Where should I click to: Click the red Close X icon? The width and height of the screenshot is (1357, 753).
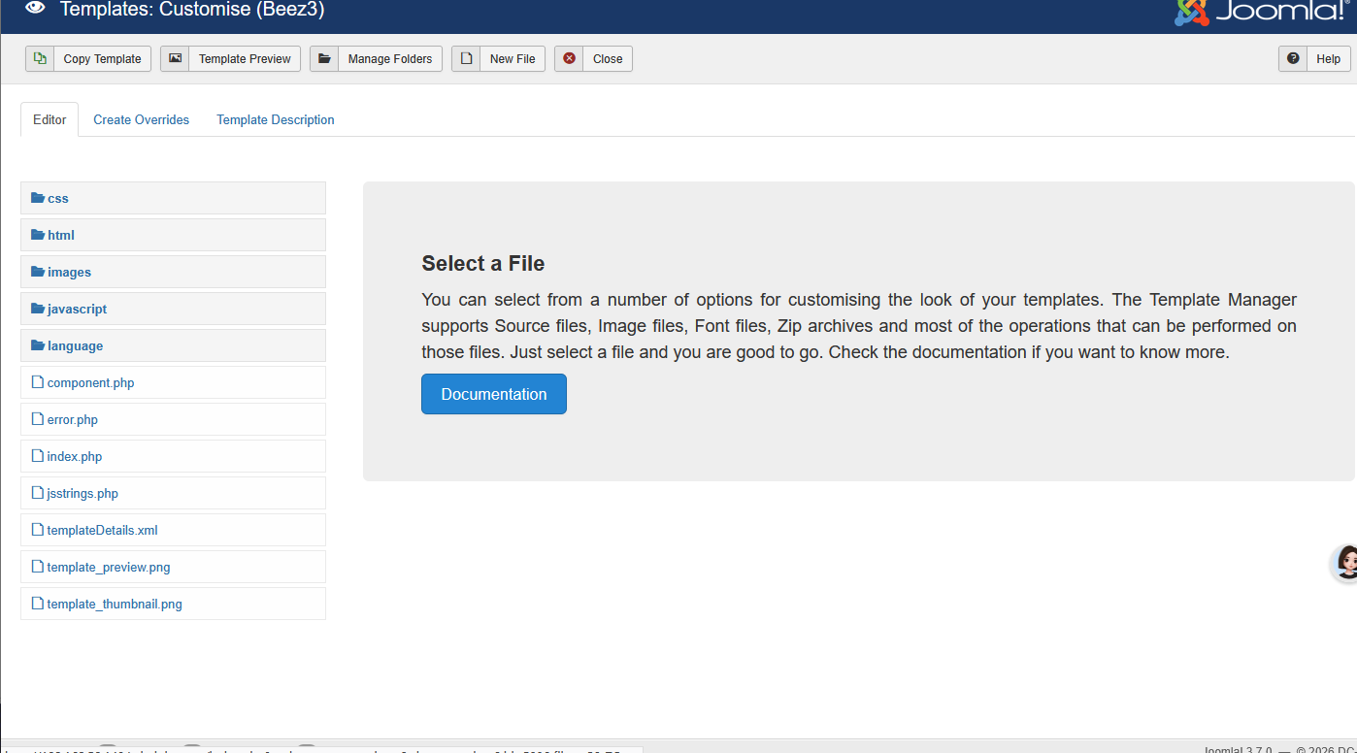coord(569,58)
